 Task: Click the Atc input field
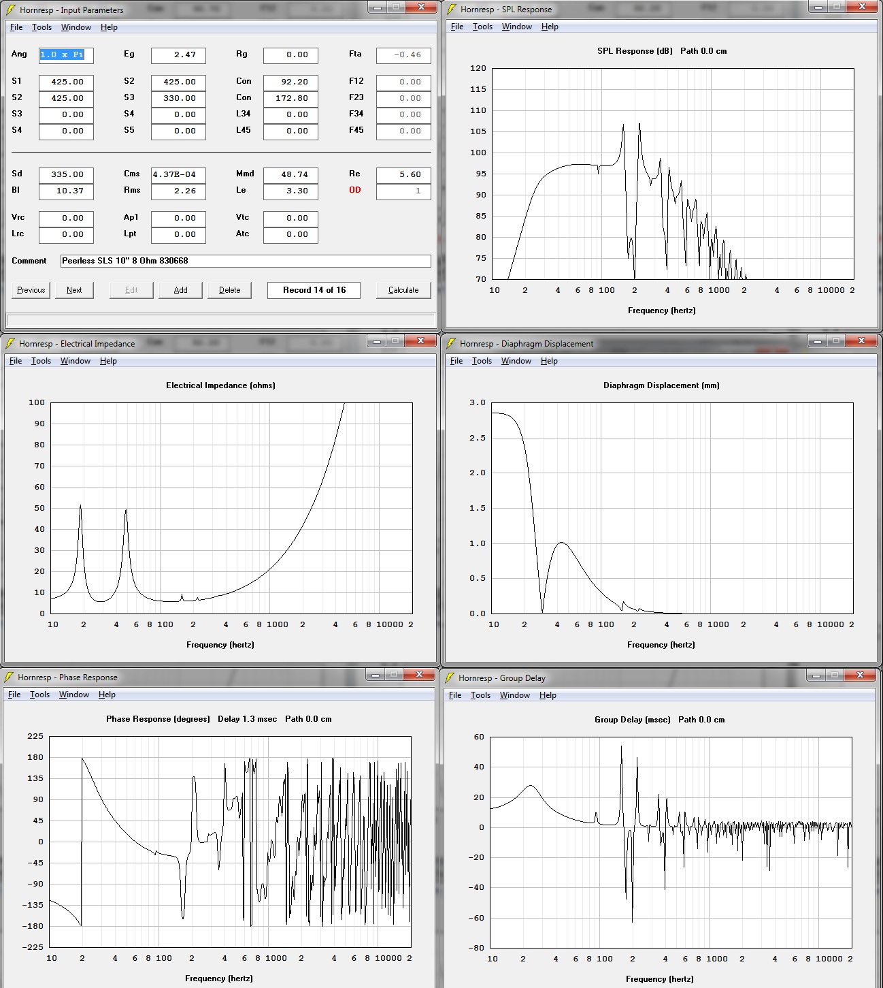tap(290, 235)
